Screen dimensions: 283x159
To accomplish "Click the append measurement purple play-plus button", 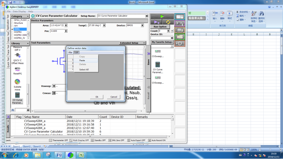I will pyautogui.click(x=156, y=22).
